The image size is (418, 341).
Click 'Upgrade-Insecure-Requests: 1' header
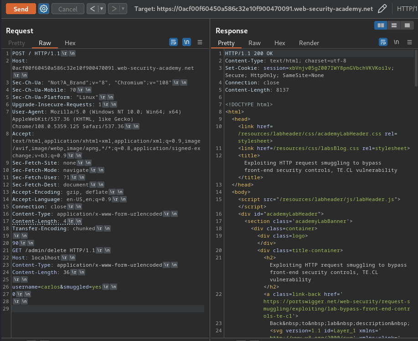(x=57, y=104)
